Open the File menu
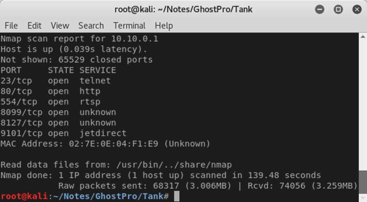Image resolution: width=367 pixels, height=202 pixels. 11,25
